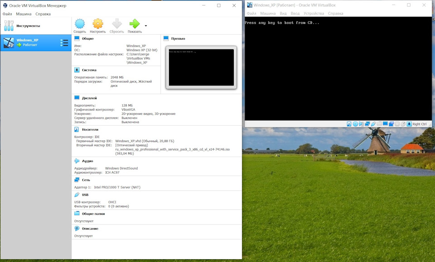Click the keyboard capture arrow icon beside Right Ctrl
Screen dimensions: 435x262
[x=409, y=124]
